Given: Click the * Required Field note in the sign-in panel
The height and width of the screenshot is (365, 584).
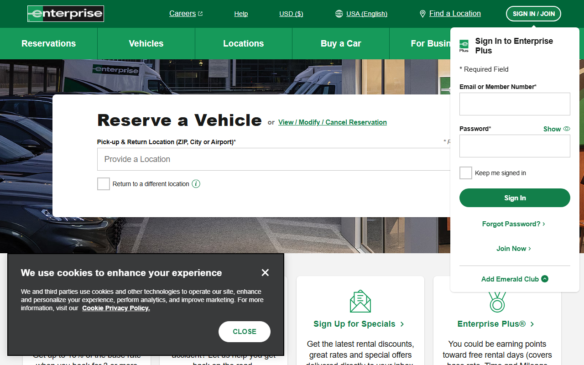Looking at the screenshot, I should (484, 69).
